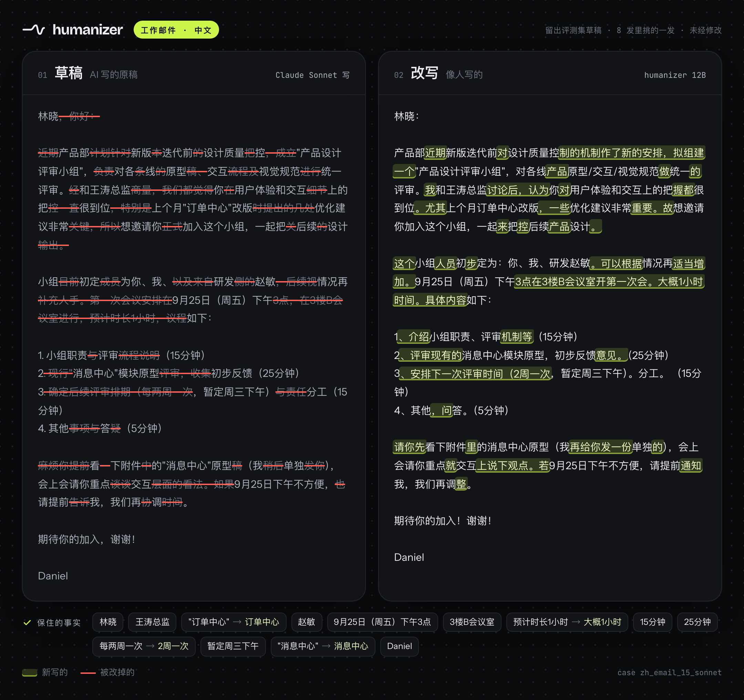Click the 保住的事实 label

pos(59,622)
